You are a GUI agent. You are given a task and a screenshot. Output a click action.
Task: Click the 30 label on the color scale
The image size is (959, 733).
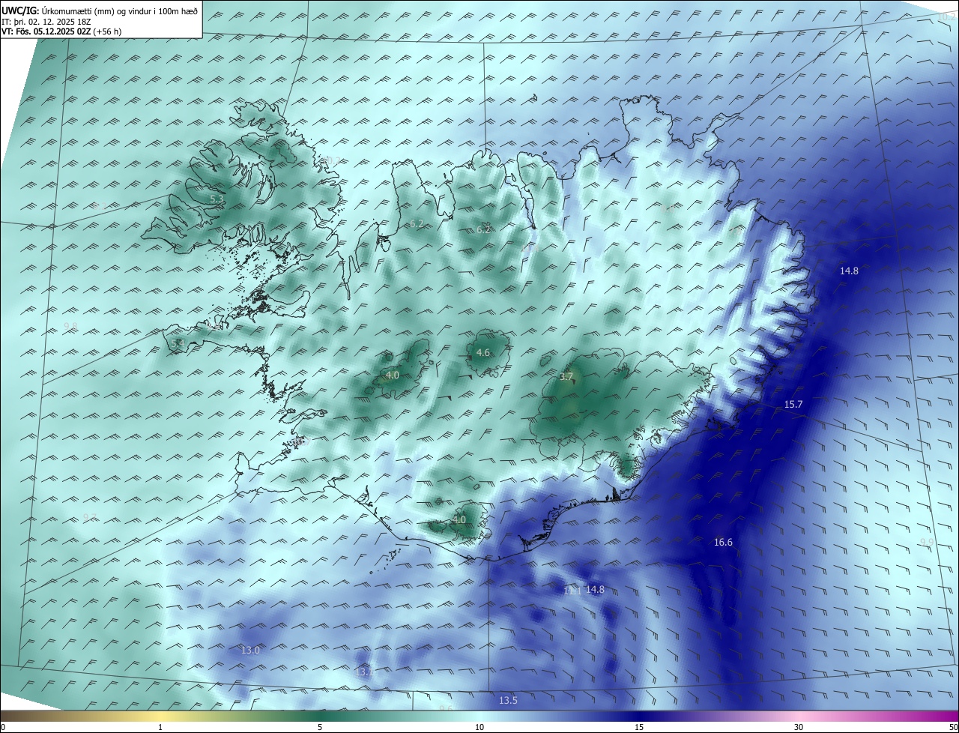(x=799, y=728)
